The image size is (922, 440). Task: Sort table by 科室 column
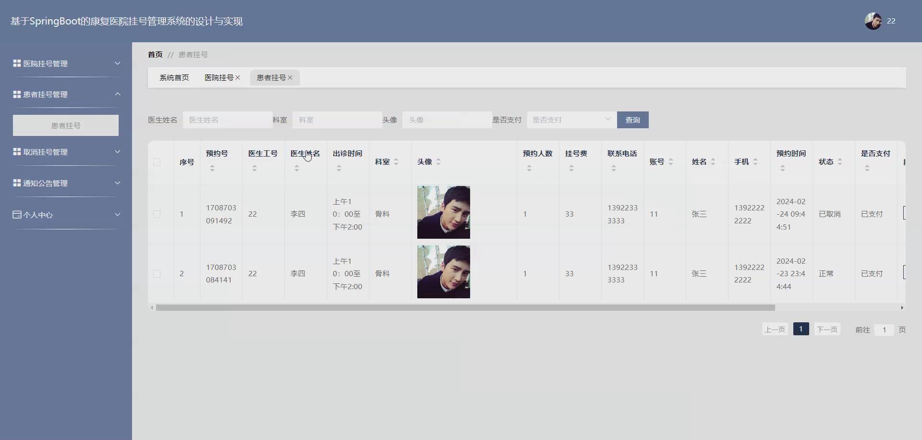pos(396,162)
